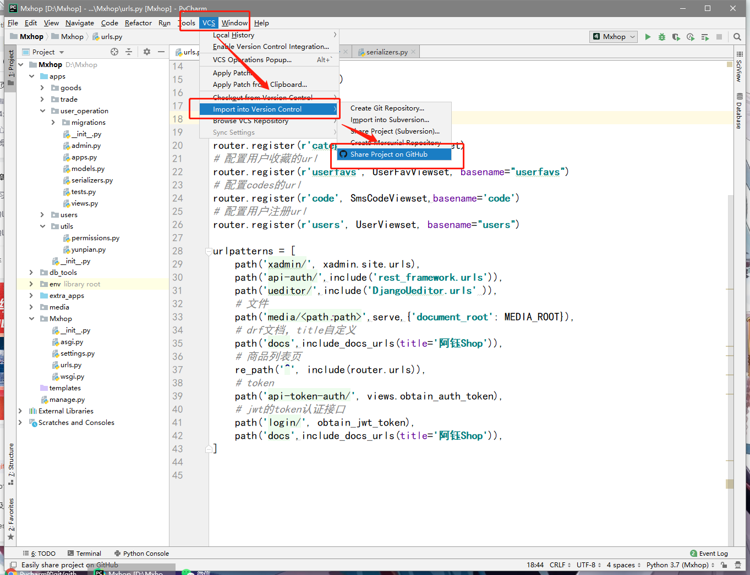Expand External Libraries node

[20, 411]
